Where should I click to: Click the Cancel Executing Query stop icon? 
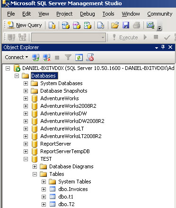point(156,37)
